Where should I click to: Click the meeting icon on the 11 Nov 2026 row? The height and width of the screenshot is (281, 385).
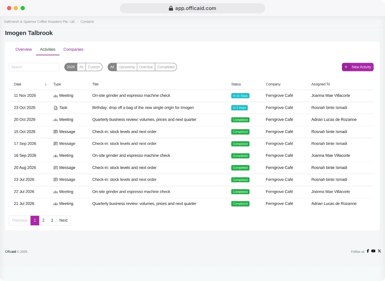pyautogui.click(x=56, y=96)
